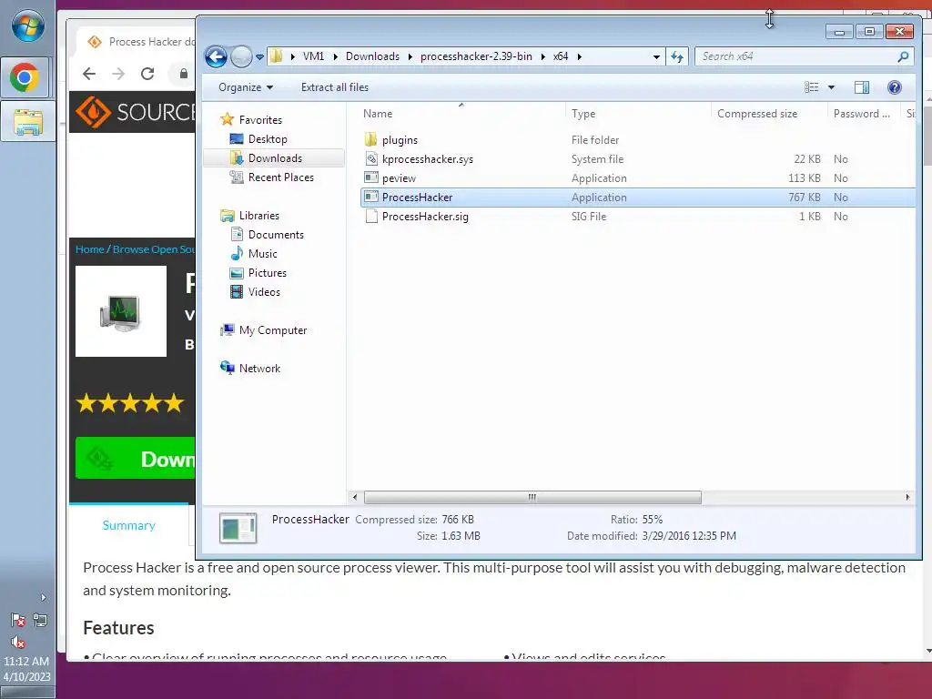This screenshot has height=699, width=932.
Task: Click the Windows Explorer taskbar icon
Action: 27,122
